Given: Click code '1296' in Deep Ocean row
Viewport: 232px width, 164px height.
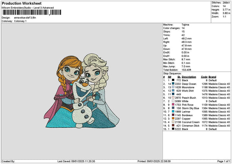Looking at the screenshot, I should click(x=205, y=84).
